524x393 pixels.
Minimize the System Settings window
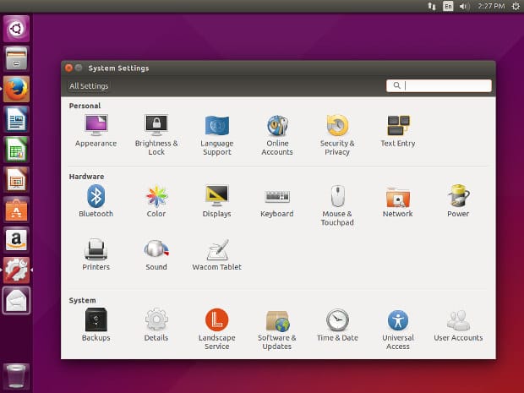tap(79, 68)
